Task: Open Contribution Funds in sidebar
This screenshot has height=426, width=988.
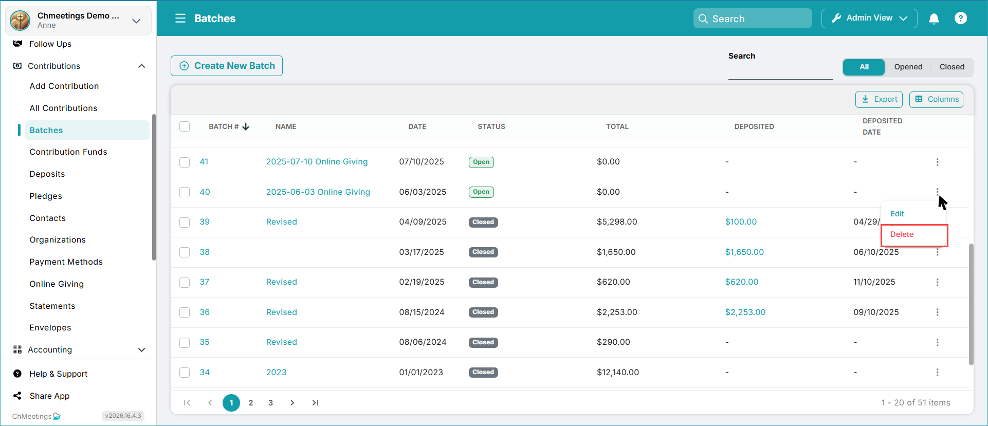Action: click(x=68, y=152)
